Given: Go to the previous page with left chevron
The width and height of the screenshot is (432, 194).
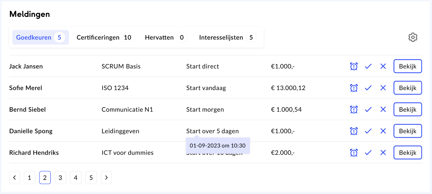Looking at the screenshot, I should [14, 178].
